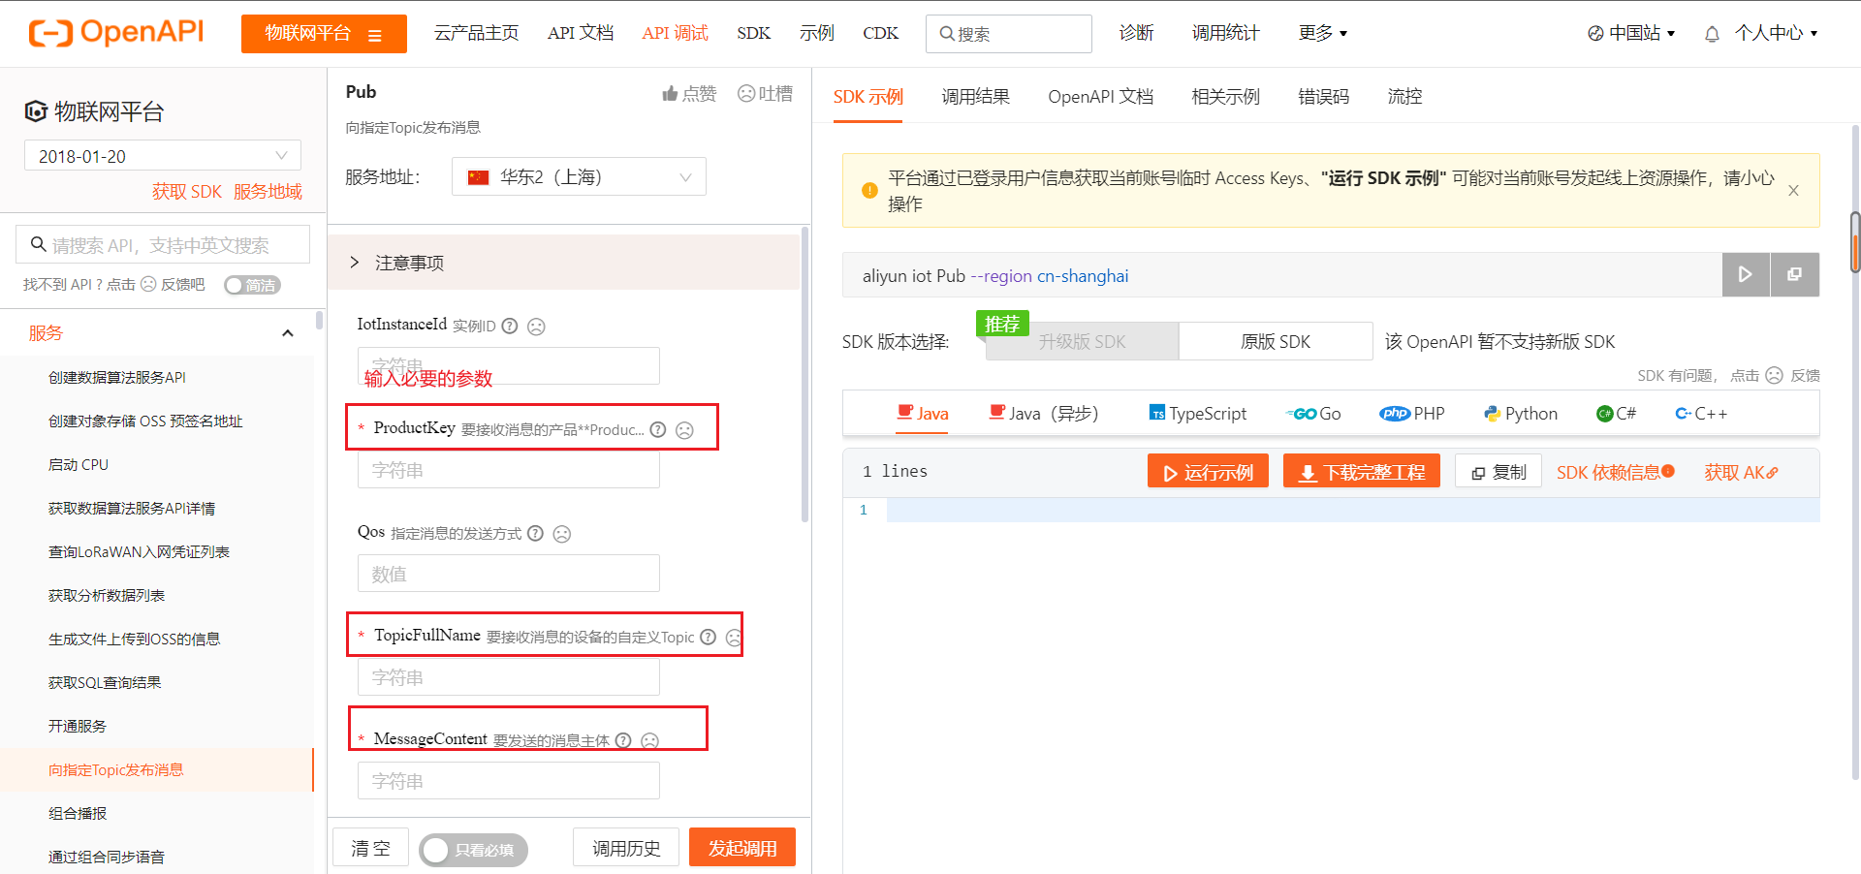Click the 服务地域 link

point(268,192)
